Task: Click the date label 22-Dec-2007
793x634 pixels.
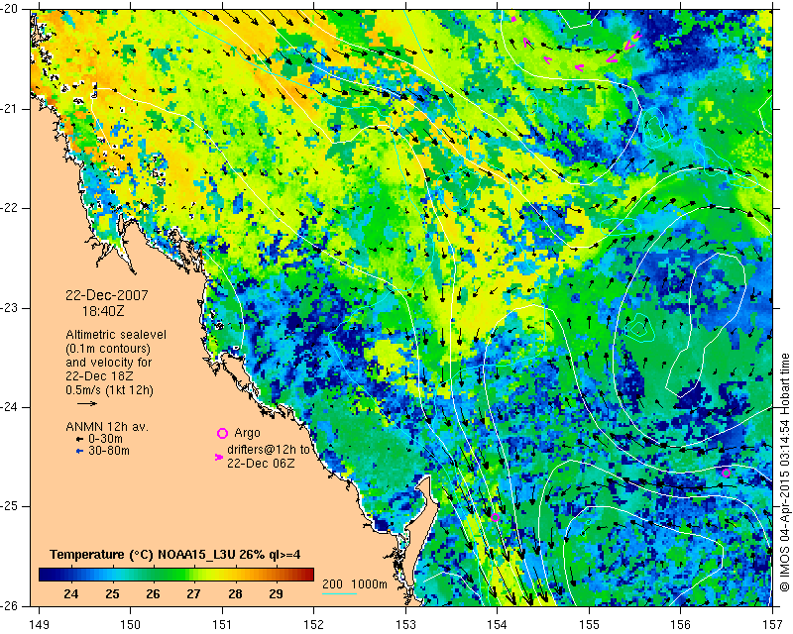Action: tap(107, 295)
